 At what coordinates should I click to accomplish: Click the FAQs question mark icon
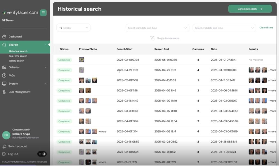tap(4, 75)
